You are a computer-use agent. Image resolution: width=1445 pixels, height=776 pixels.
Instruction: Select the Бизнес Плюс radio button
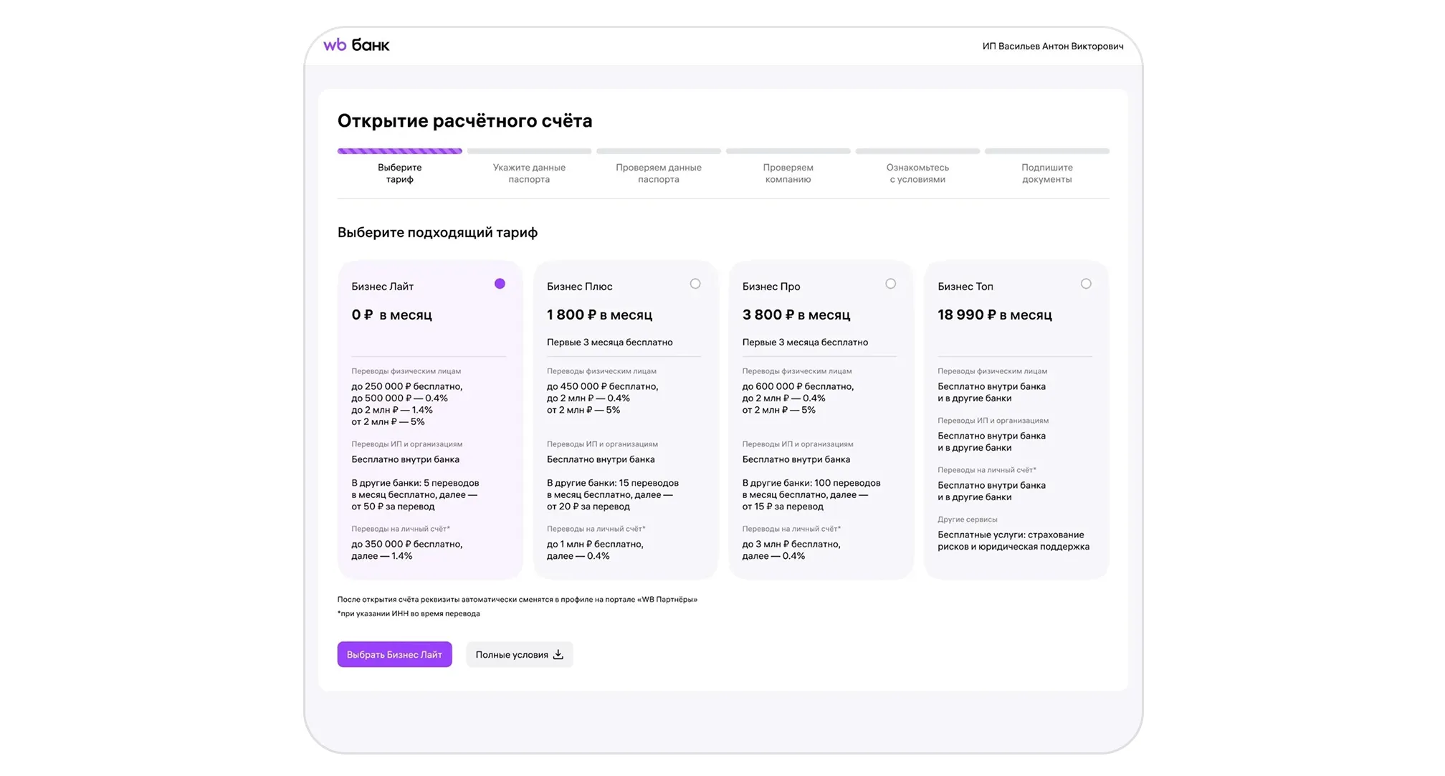(x=695, y=284)
